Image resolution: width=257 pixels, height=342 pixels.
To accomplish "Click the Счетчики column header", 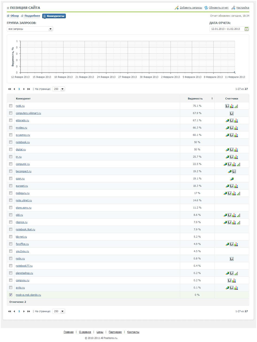I will click(x=232, y=99).
